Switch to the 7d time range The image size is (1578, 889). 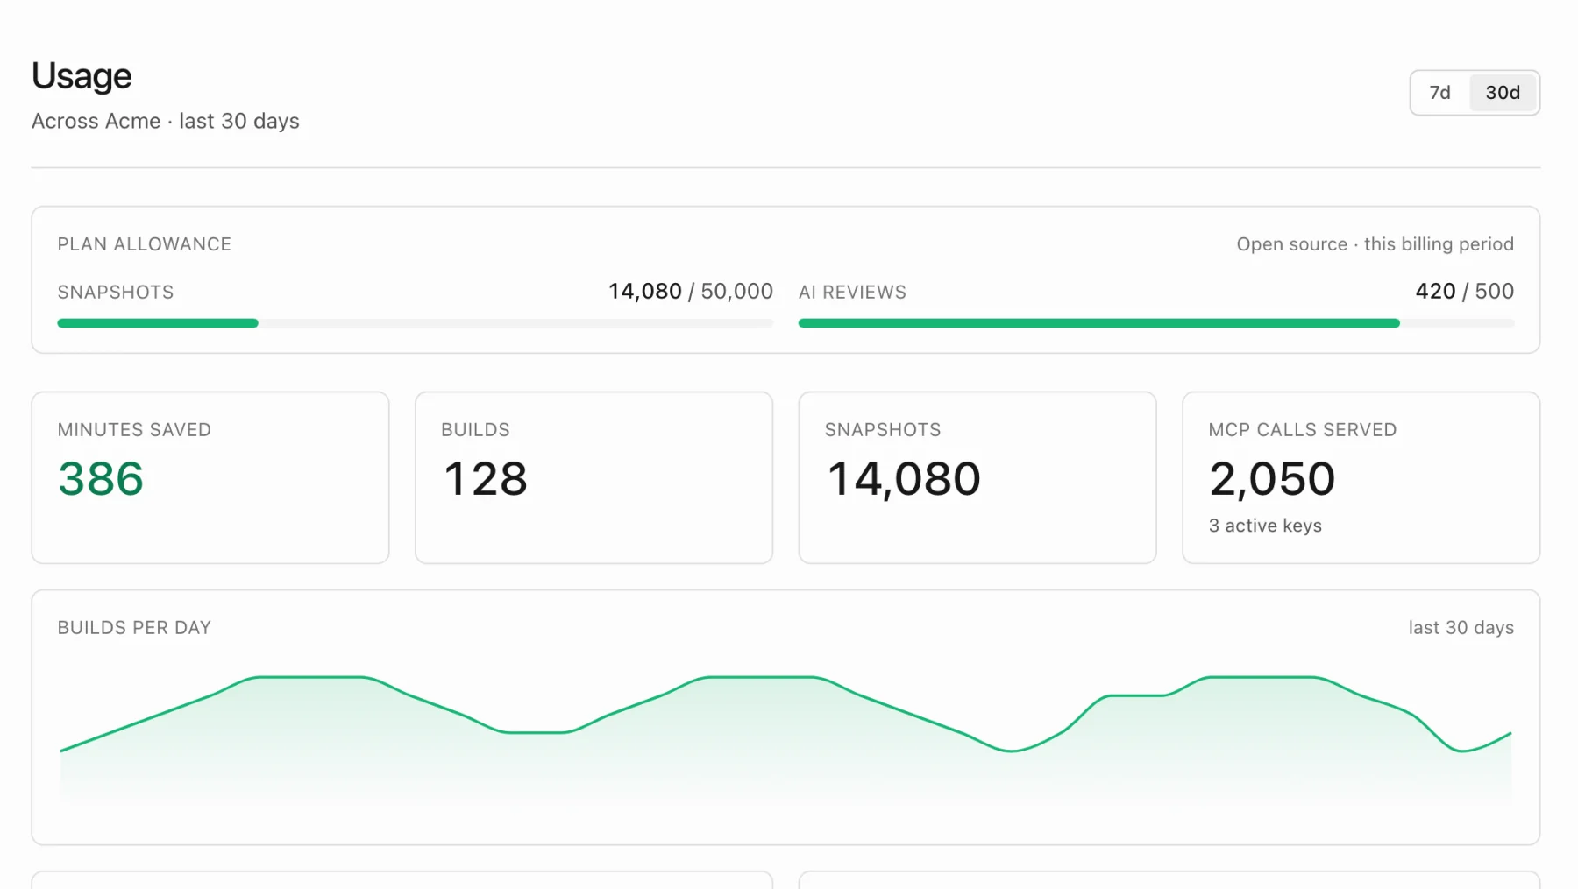pyautogui.click(x=1439, y=93)
